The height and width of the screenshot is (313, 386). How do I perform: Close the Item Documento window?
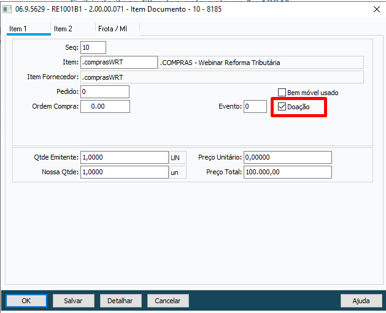[x=376, y=9]
